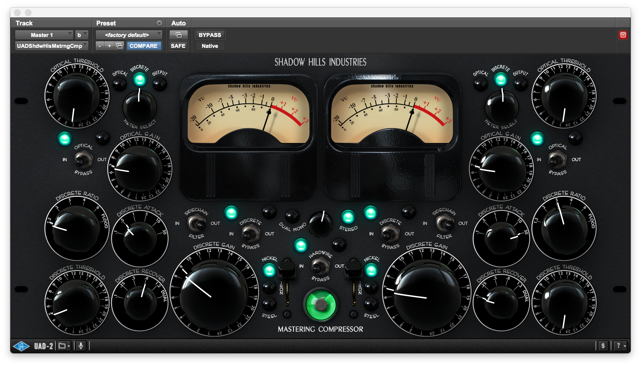Click the right VU meter
The width and height of the screenshot is (641, 366).
pos(392,114)
